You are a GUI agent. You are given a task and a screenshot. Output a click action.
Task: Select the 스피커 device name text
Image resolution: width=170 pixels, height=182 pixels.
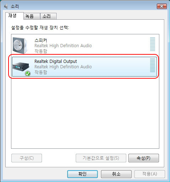(41, 40)
